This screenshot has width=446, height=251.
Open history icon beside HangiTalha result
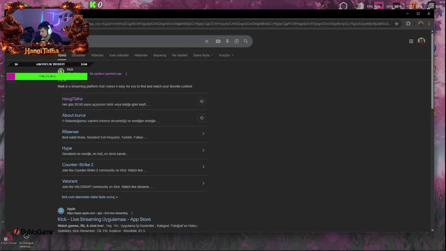201,101
